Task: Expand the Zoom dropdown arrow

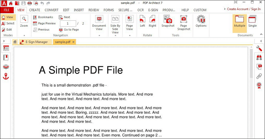Action: pyautogui.click(x=24, y=35)
